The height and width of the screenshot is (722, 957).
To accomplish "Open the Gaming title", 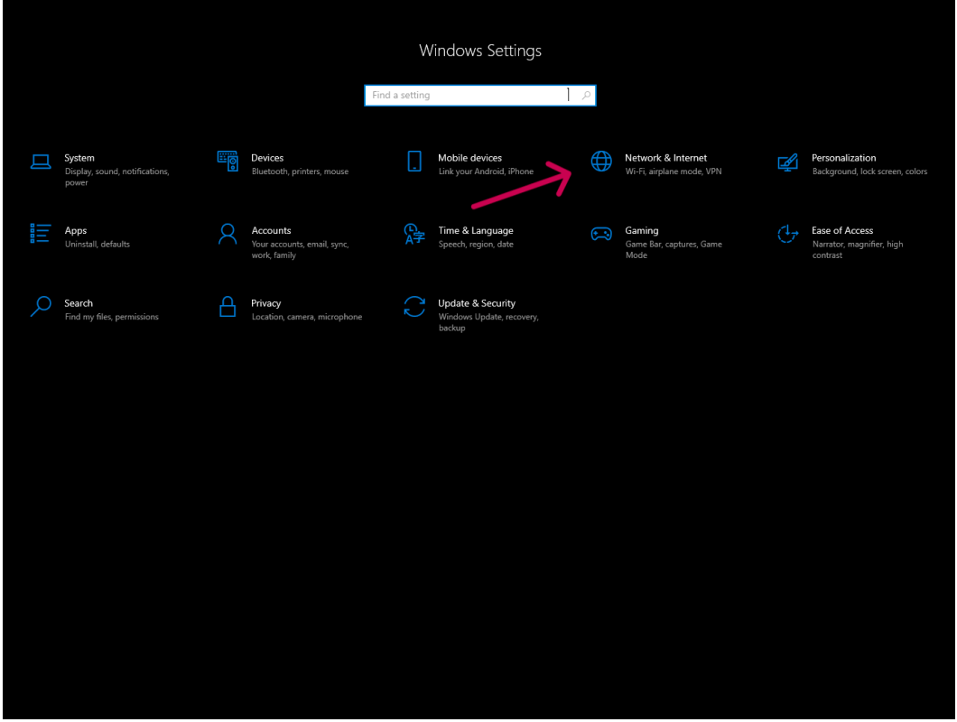I will coord(641,231).
